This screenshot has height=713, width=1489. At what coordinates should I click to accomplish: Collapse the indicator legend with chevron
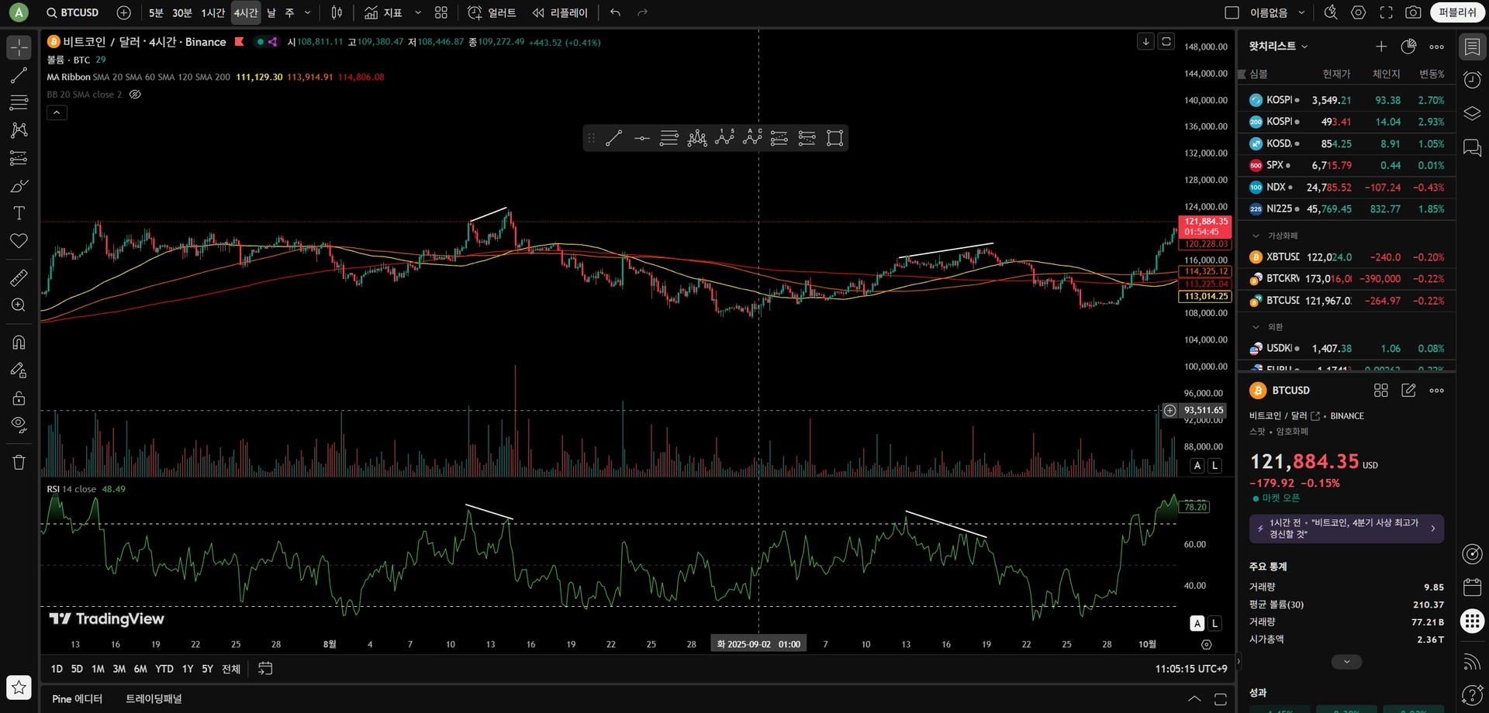click(x=57, y=113)
